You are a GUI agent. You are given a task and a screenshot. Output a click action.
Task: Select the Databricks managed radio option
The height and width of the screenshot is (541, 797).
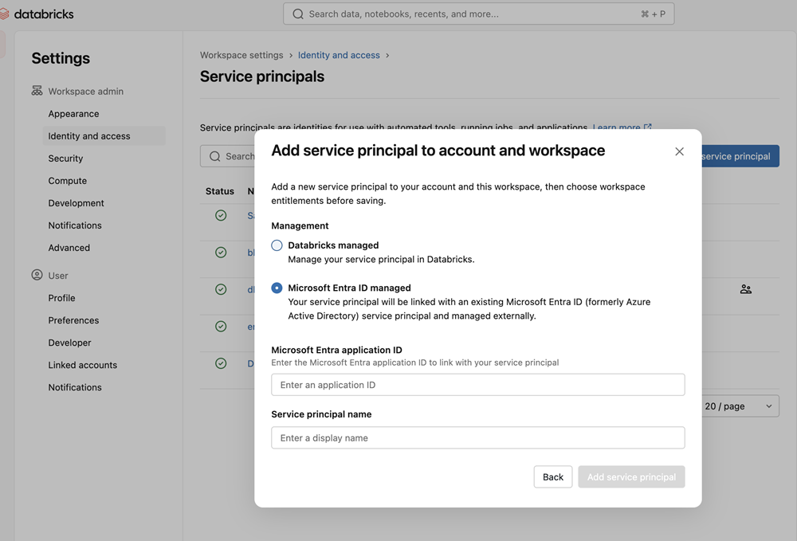click(x=277, y=245)
